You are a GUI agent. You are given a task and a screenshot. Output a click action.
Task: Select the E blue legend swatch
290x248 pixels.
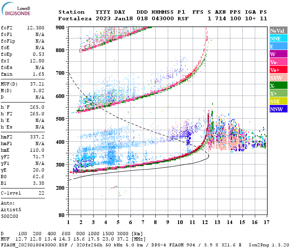(x=278, y=46)
